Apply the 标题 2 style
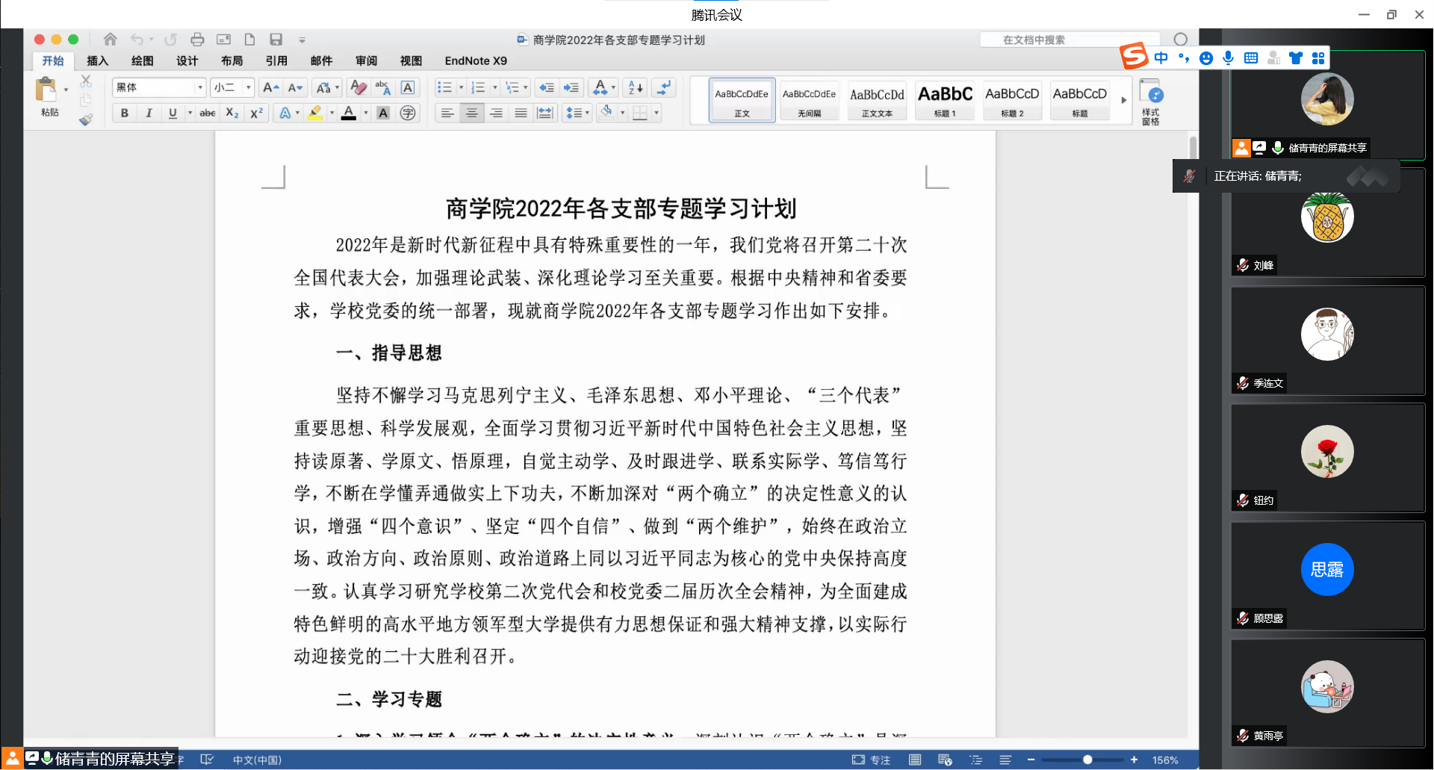This screenshot has width=1434, height=770. click(1012, 100)
